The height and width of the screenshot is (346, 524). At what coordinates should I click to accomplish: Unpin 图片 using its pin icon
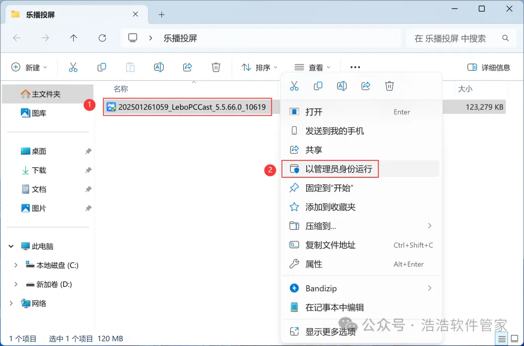(88, 208)
